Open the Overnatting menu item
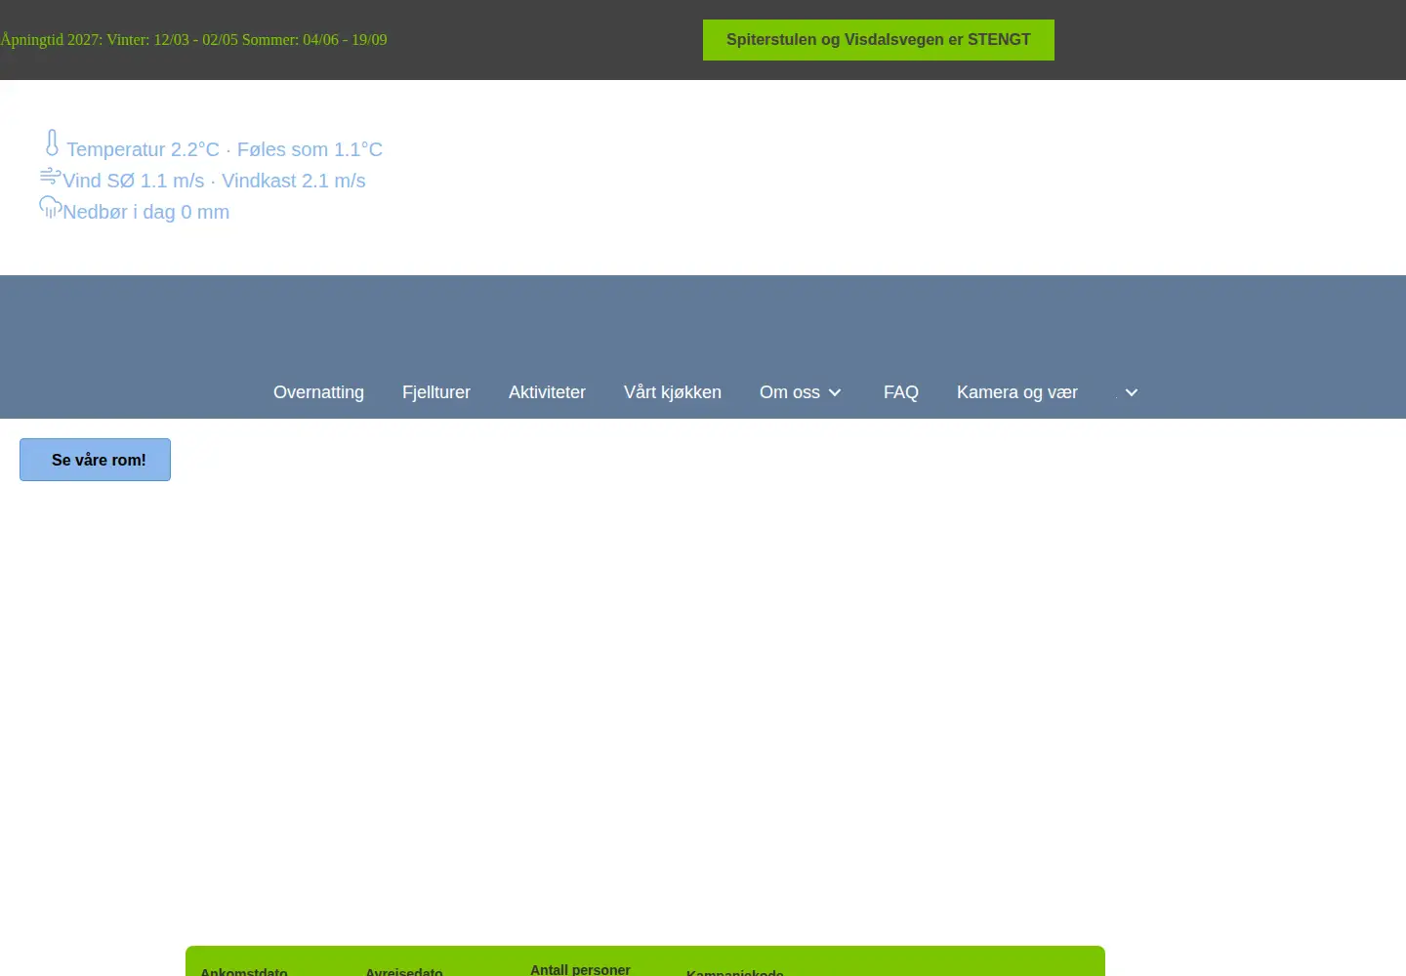1406x976 pixels. (x=318, y=392)
